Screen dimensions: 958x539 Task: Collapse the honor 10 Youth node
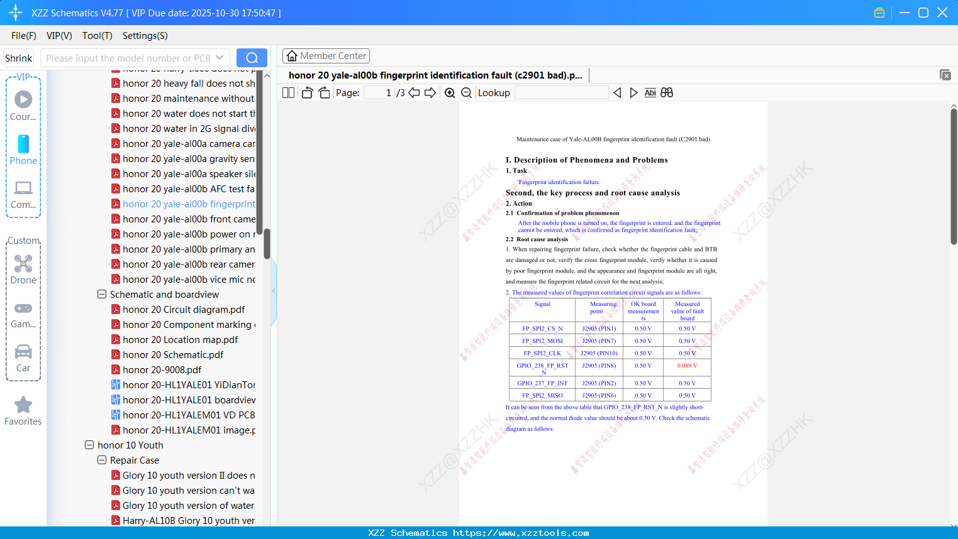tap(89, 445)
